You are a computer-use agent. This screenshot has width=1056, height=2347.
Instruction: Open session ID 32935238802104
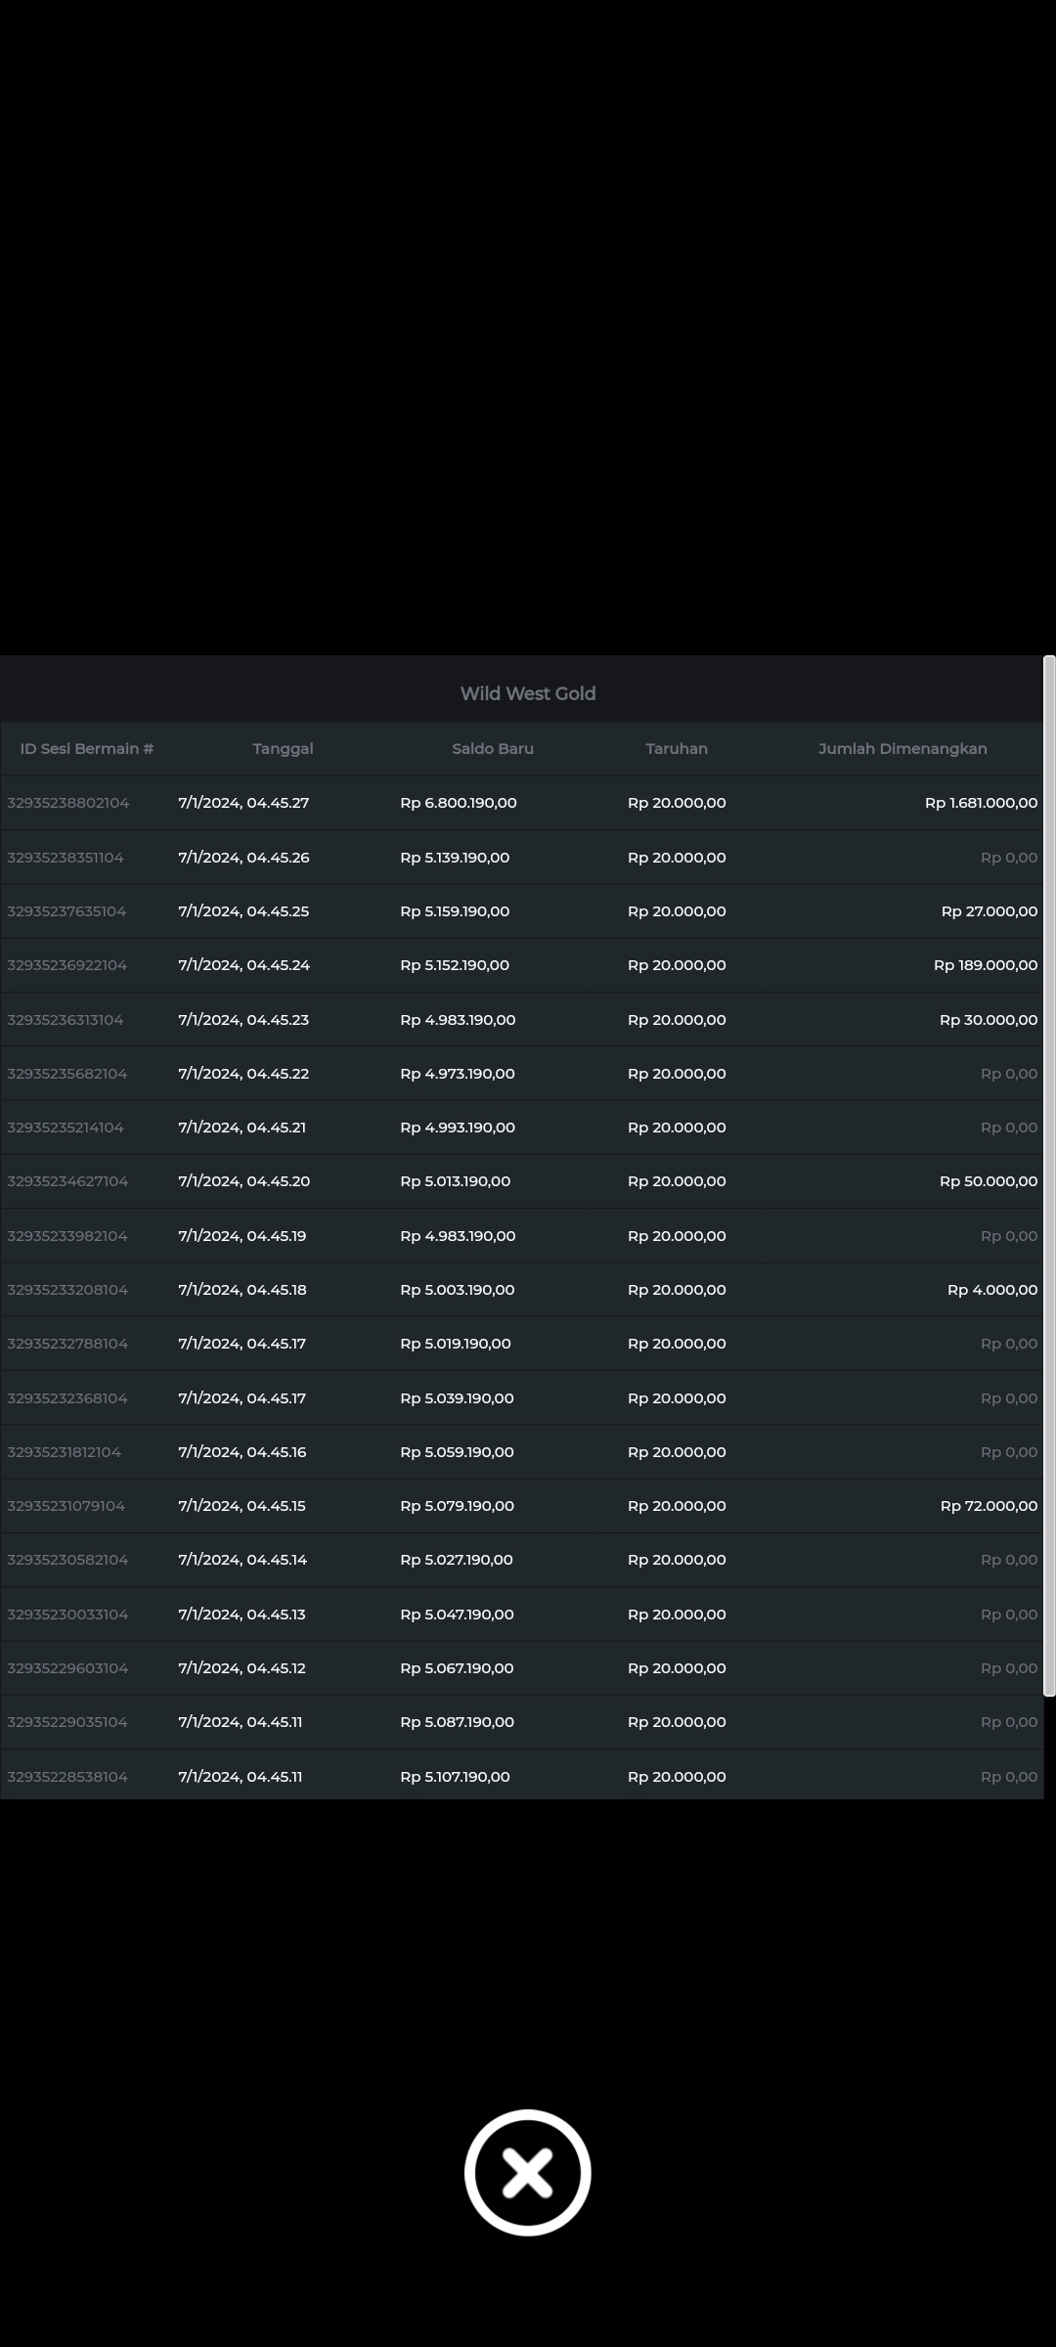[68, 803]
